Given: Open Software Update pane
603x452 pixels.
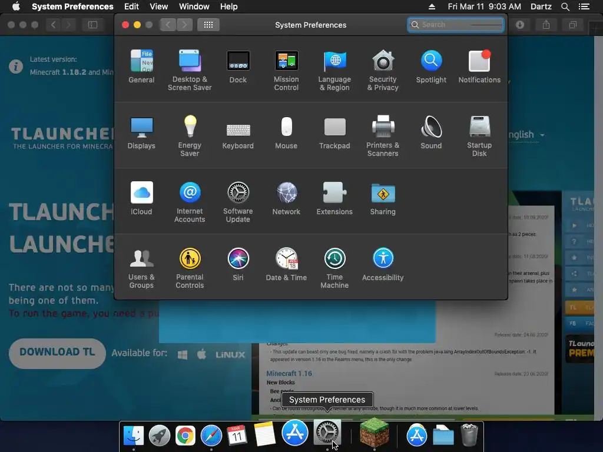Looking at the screenshot, I should point(238,202).
